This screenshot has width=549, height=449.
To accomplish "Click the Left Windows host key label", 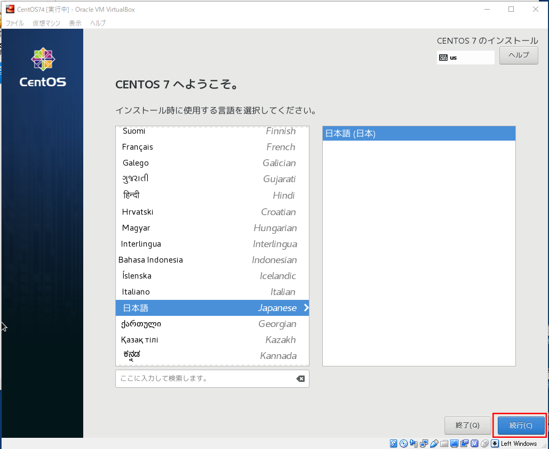I will click(x=519, y=444).
